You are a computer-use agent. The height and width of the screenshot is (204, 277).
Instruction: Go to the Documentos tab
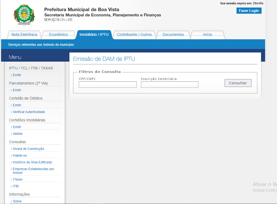pyautogui.click(x=173, y=34)
